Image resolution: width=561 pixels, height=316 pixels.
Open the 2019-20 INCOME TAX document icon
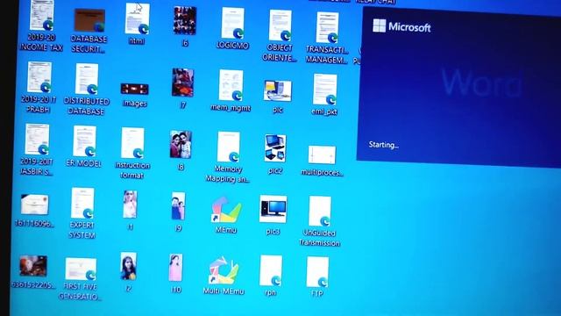click(41, 16)
